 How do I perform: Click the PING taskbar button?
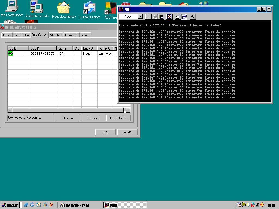coord(125,205)
